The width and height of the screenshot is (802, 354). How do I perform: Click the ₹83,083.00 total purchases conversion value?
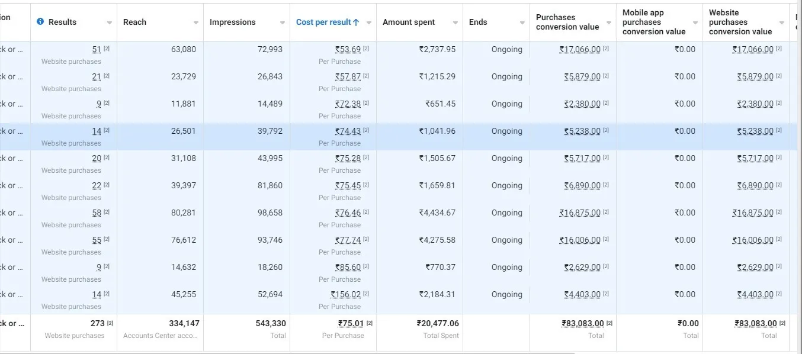[582, 323]
